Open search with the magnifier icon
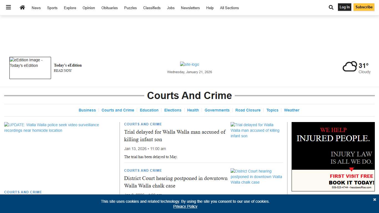 (331, 7)
